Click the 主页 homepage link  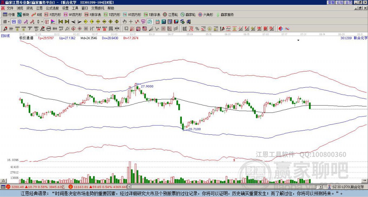pyautogui.click(x=349, y=3)
